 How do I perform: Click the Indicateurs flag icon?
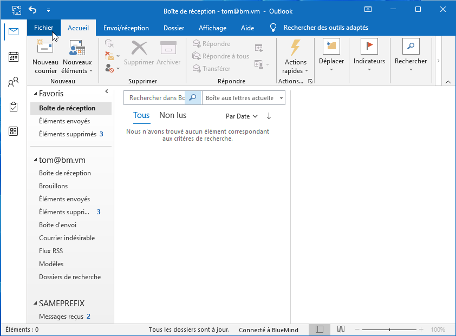click(x=369, y=47)
